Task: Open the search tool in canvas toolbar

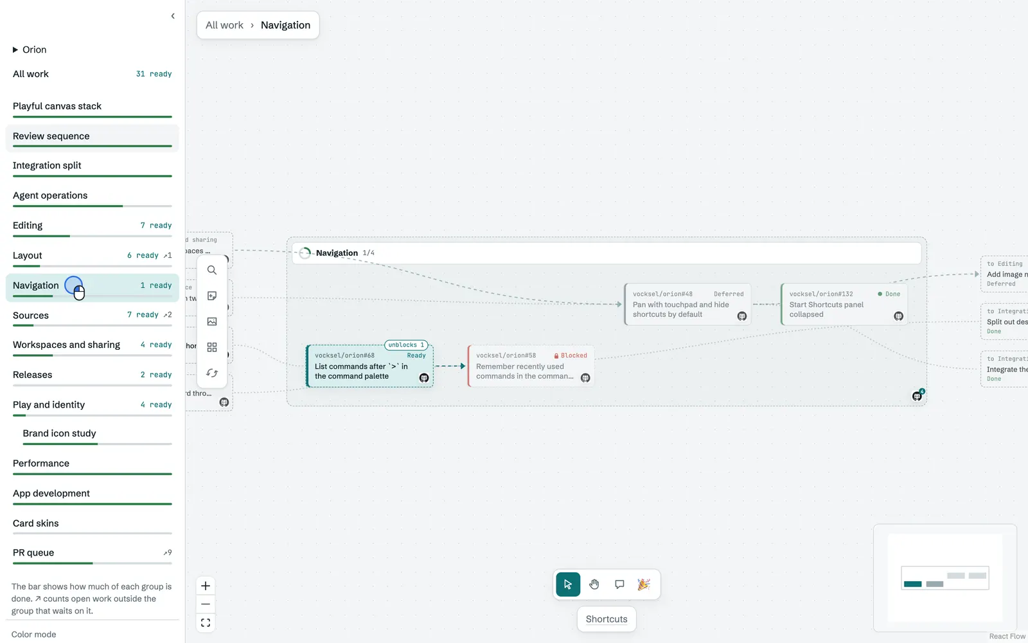Action: point(212,270)
